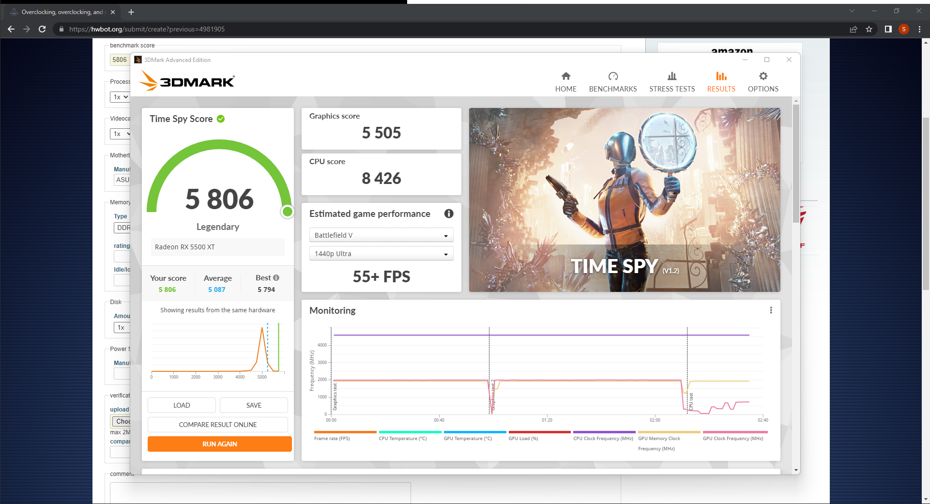930x504 pixels.
Task: Go back in the Chrome browser
Action: point(11,29)
